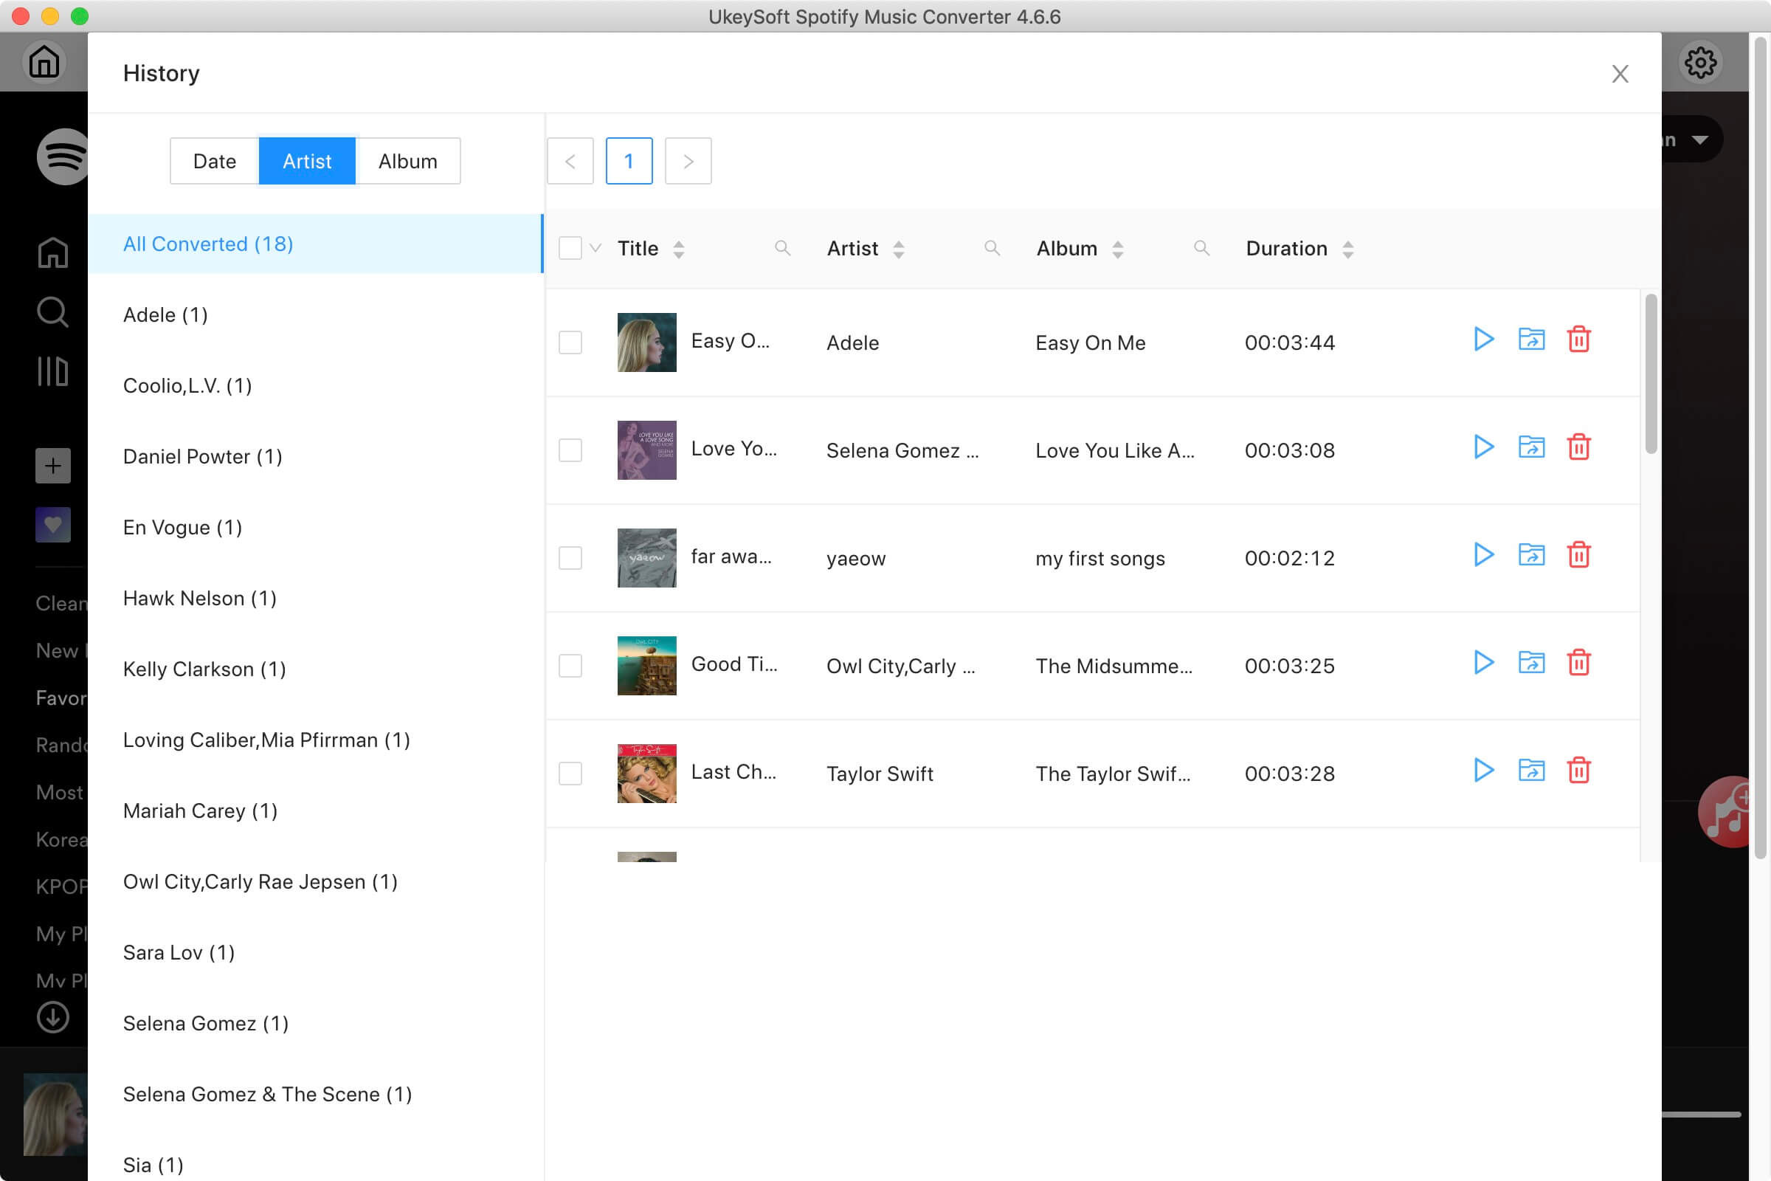This screenshot has width=1771, height=1181.
Task: Go to the previous page
Action: click(x=570, y=161)
